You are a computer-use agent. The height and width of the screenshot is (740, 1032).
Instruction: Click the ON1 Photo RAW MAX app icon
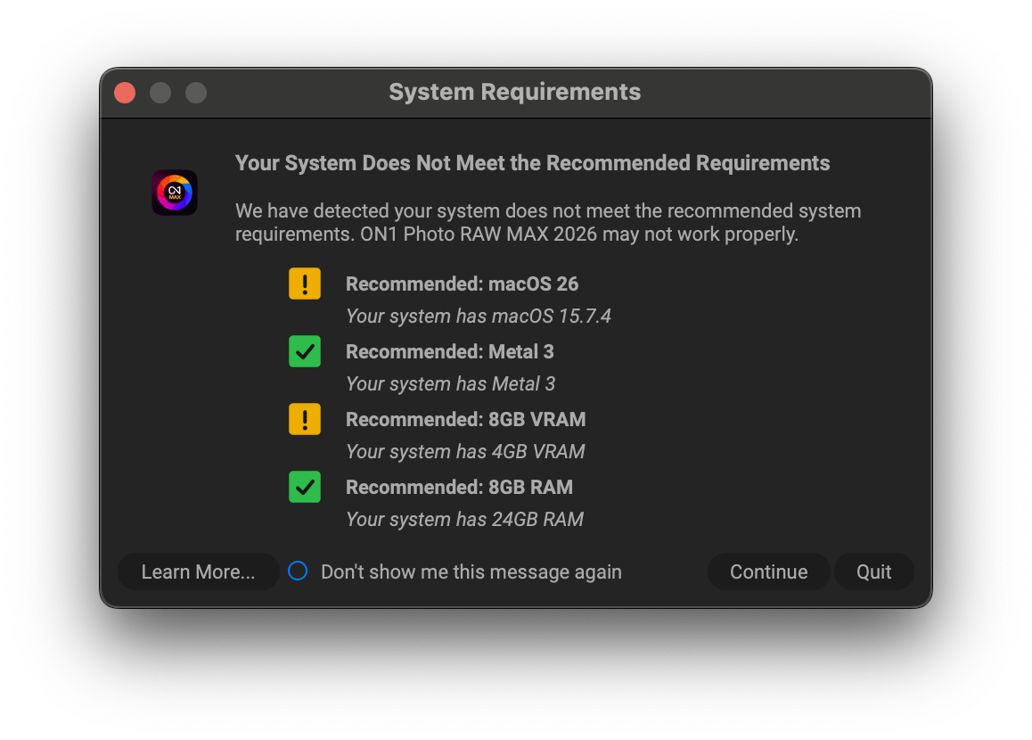[175, 193]
